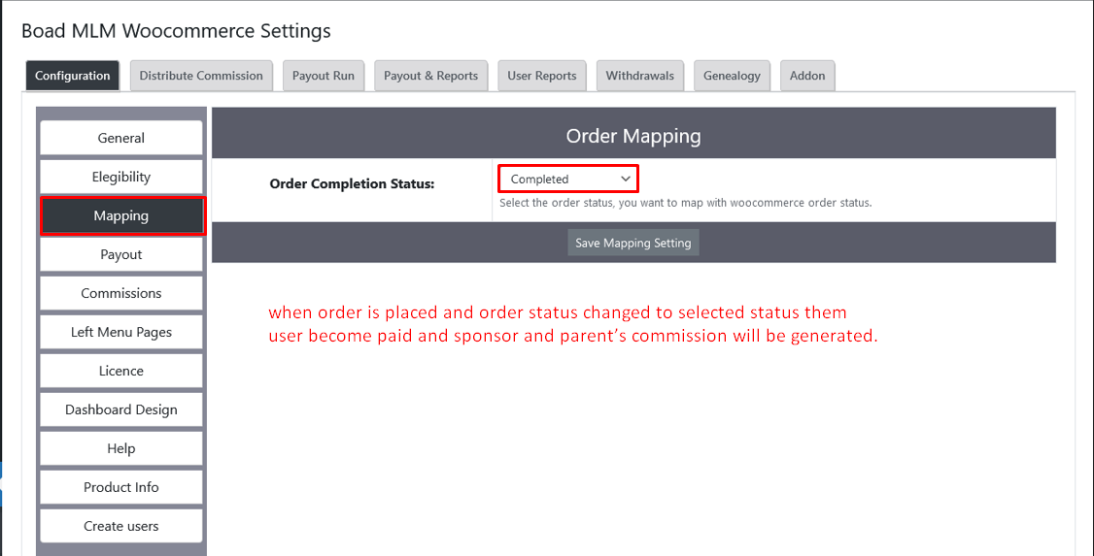The height and width of the screenshot is (556, 1094).
Task: Select Licence in the sidebar
Action: [121, 371]
